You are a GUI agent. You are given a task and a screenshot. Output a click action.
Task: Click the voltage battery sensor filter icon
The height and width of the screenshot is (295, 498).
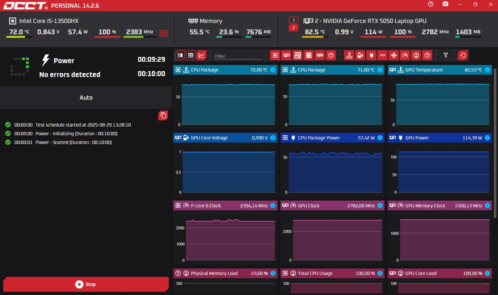(x=360, y=56)
